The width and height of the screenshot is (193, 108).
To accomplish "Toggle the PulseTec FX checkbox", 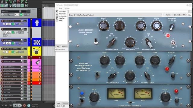I will (x=57, y=18).
